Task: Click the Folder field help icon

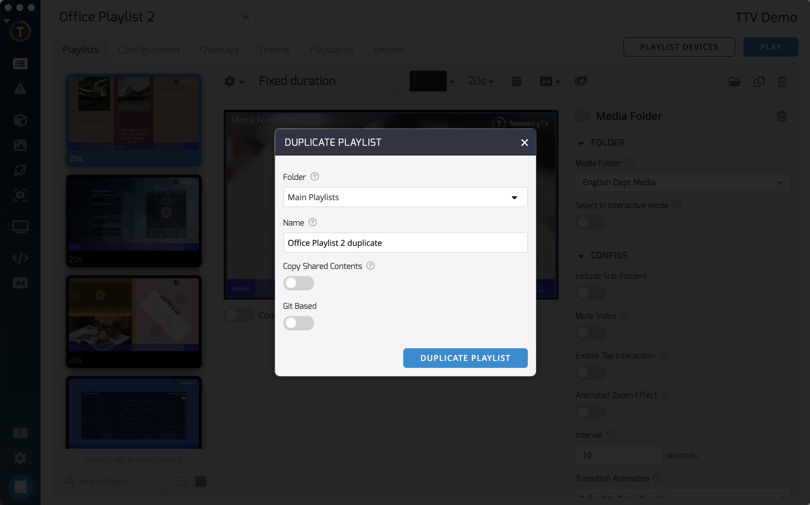Action: click(x=314, y=176)
